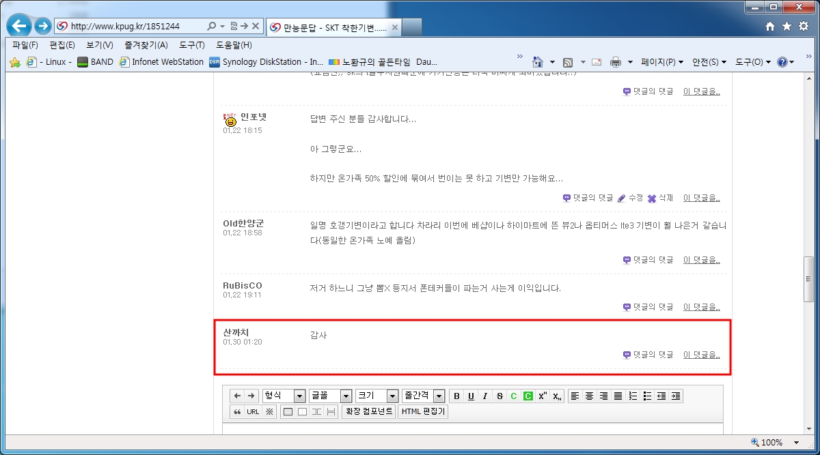This screenshot has height=455, width=820.
Task: Stop loading with X in address bar
Action: pyautogui.click(x=256, y=26)
